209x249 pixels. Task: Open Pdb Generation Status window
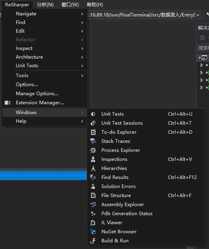[146, 214]
